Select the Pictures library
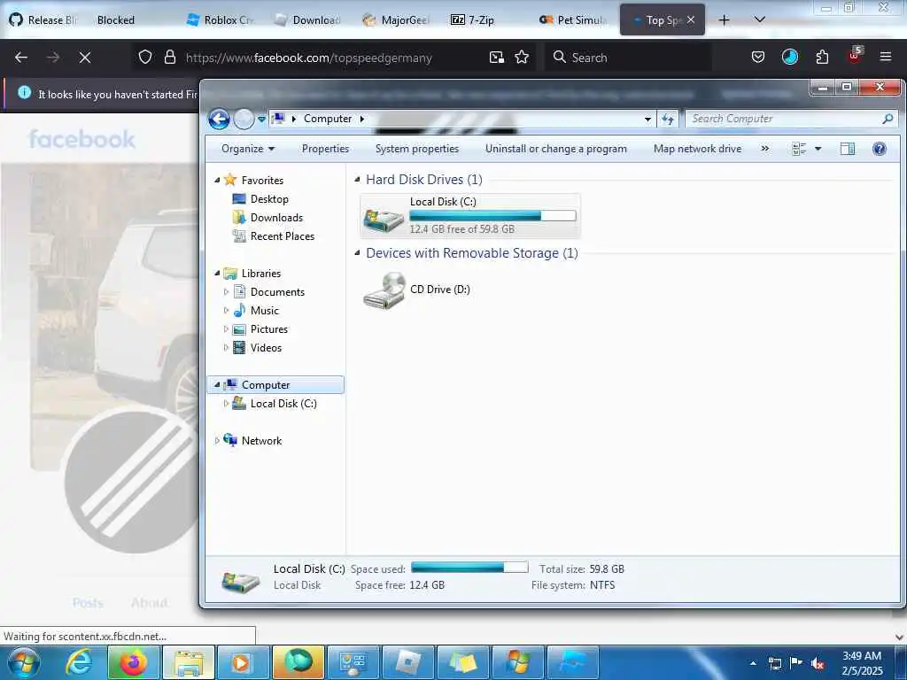This screenshot has height=680, width=907. tap(269, 329)
